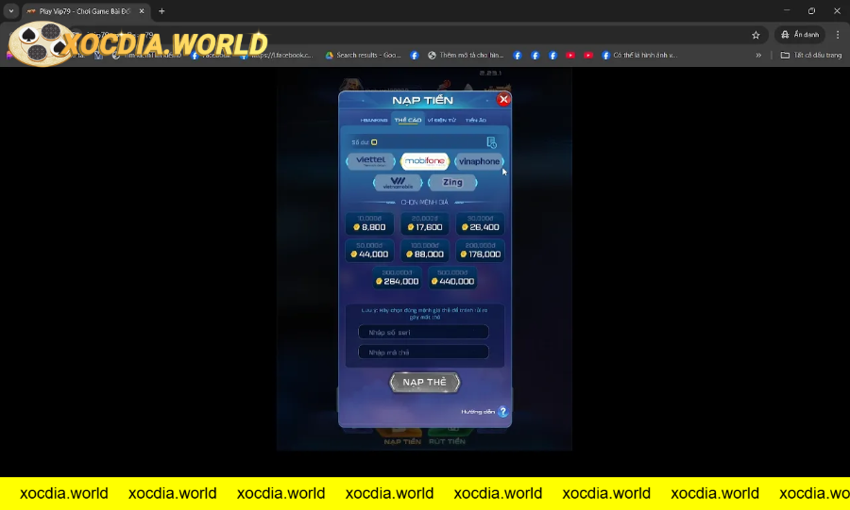Screen dimensions: 850x510
Task: Open the Chrome three-dot menu
Action: tap(838, 35)
